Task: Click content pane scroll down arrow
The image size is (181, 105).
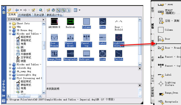Action: 140,64
